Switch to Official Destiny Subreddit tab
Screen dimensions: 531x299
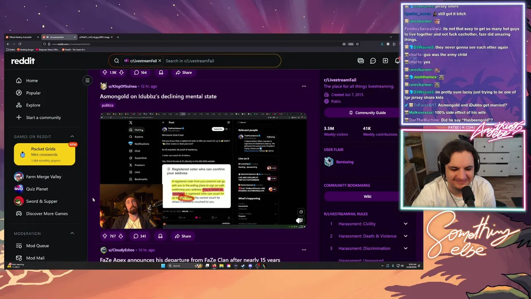click(22, 37)
